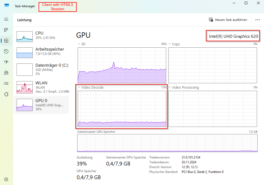Click the Intel(R) UHD Graphics 620 label

tap(233, 36)
